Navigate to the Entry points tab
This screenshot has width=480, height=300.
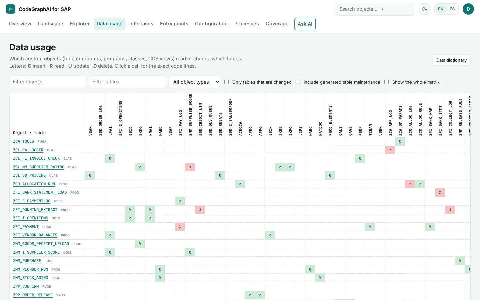(x=174, y=24)
